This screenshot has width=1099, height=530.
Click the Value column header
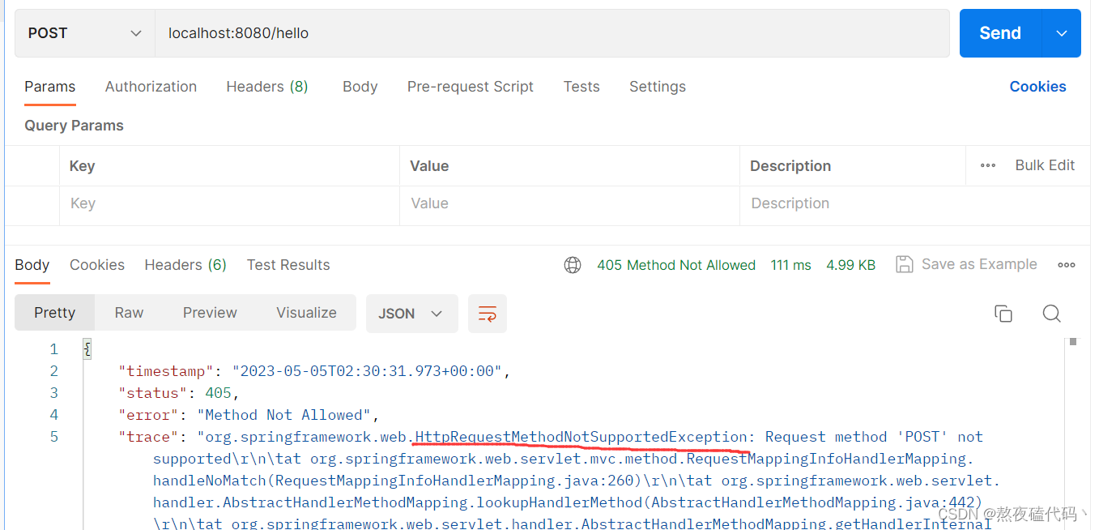pos(429,166)
